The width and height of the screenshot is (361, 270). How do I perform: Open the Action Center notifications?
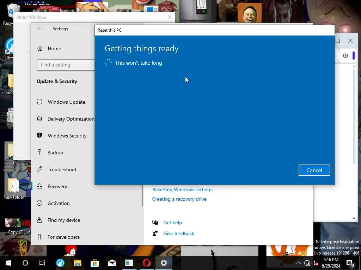pos(350,263)
